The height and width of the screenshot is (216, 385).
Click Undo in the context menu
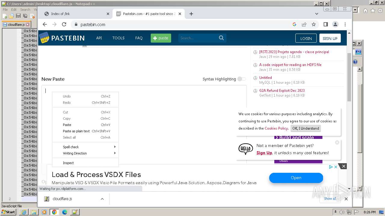pyautogui.click(x=85, y=96)
